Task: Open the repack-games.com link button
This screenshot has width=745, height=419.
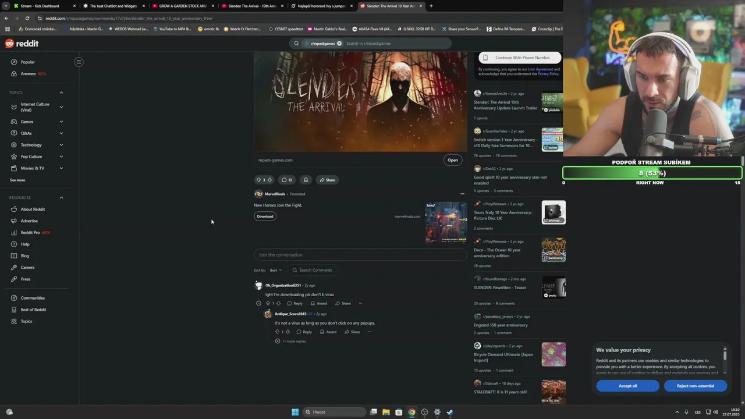Action: click(453, 160)
